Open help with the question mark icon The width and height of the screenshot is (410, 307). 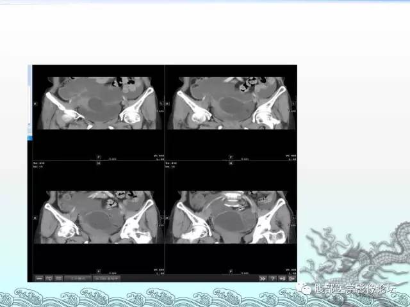pyautogui.click(x=272, y=279)
